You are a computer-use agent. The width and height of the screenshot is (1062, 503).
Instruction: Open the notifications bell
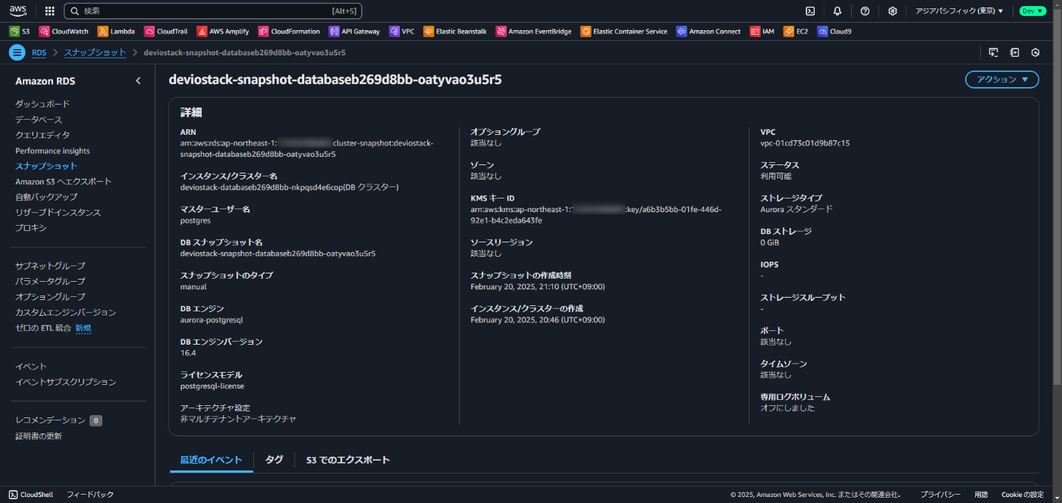click(837, 11)
